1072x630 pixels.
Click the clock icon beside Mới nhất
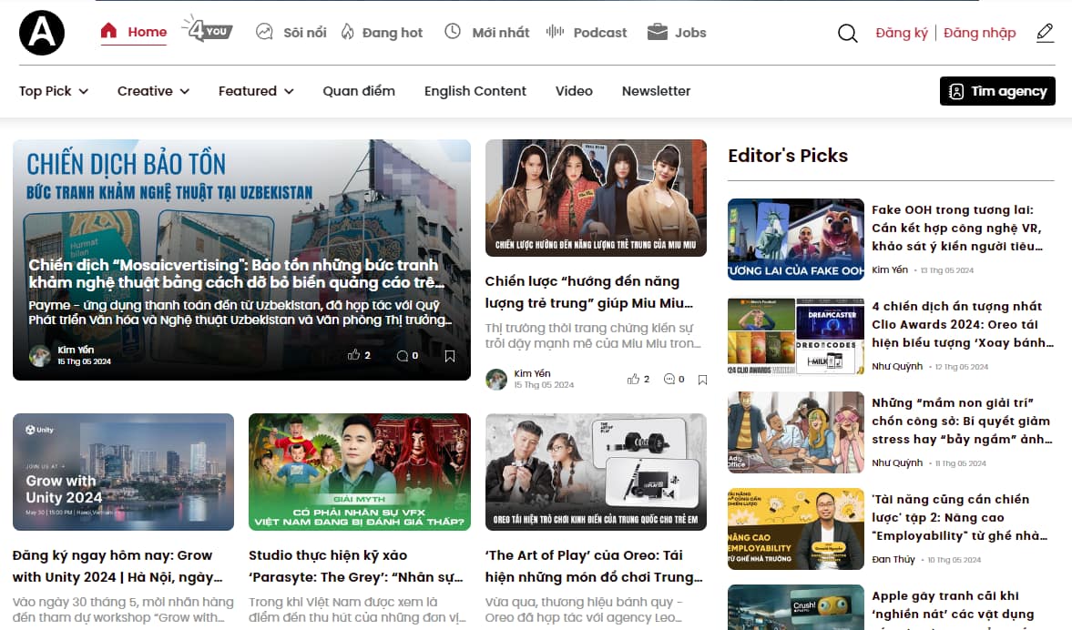(453, 32)
